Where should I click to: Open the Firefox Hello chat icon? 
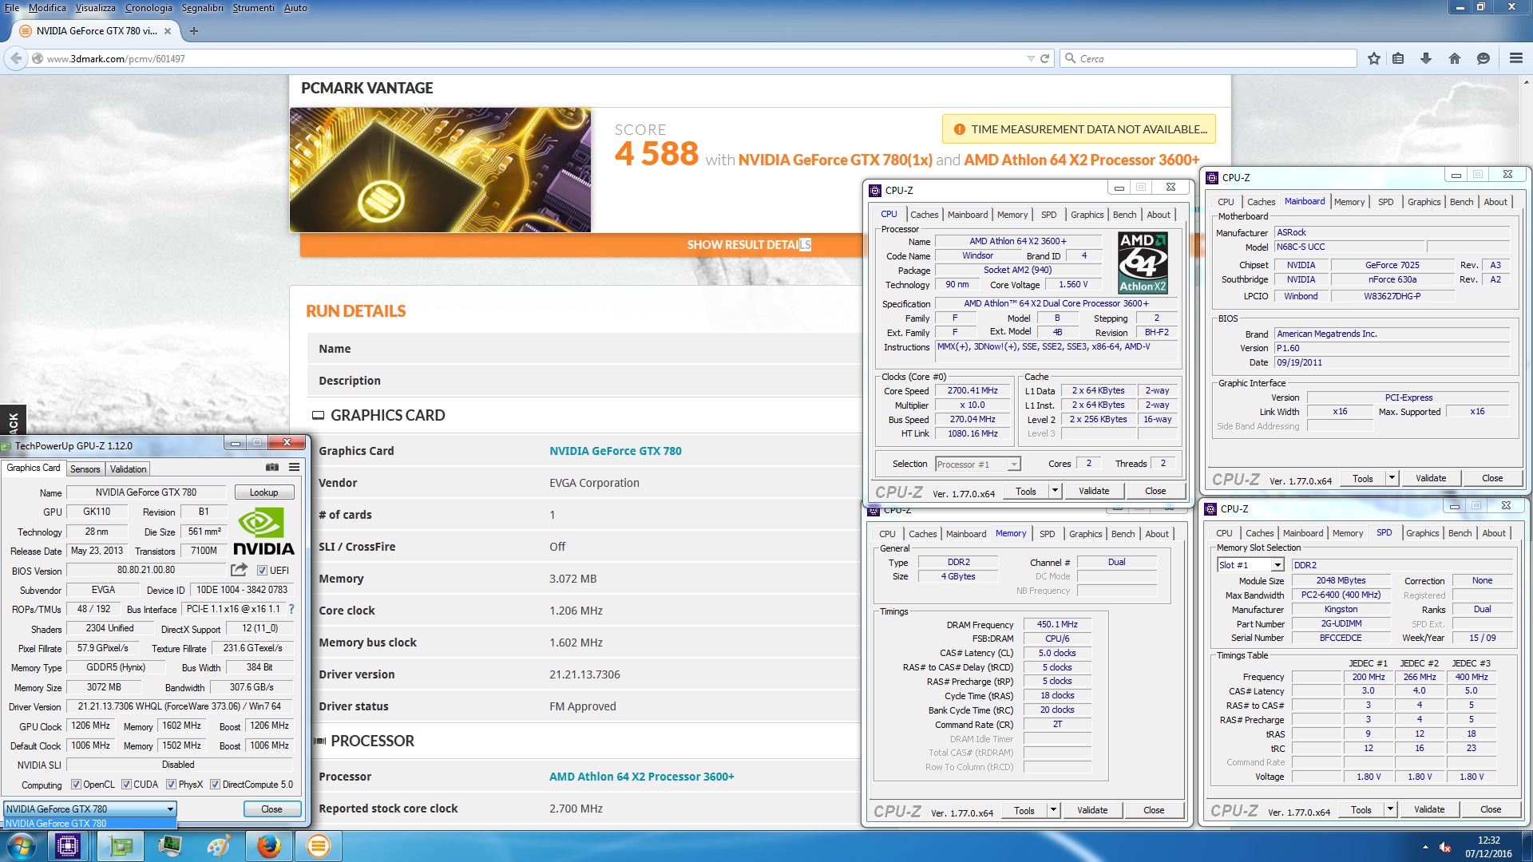(1483, 58)
